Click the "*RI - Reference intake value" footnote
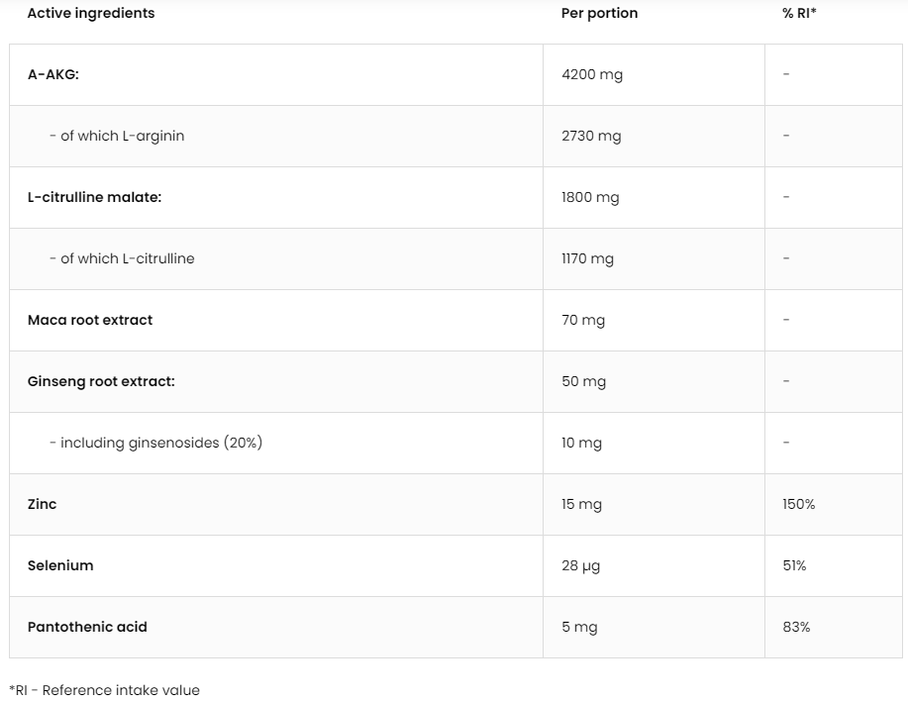 click(x=104, y=690)
